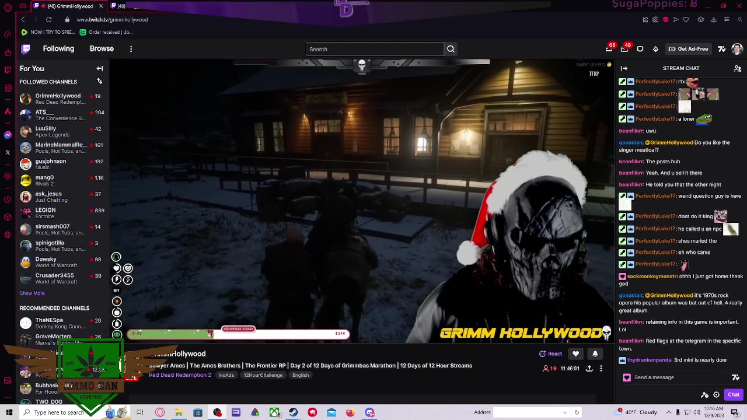Open the channel points icon near the Chat button
Screen dimensions: 747x420
point(705,395)
